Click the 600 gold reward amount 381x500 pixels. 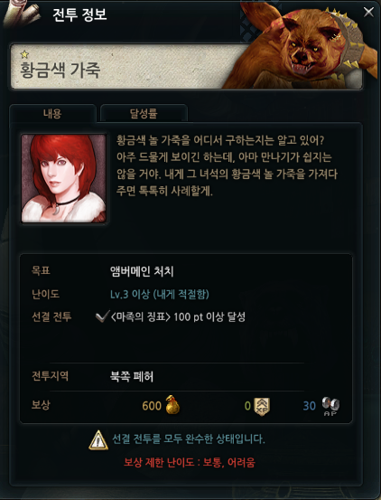tap(152, 406)
